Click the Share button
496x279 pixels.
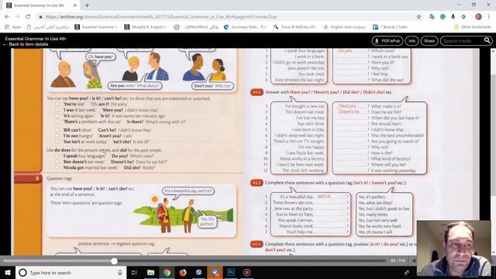[x=429, y=41]
